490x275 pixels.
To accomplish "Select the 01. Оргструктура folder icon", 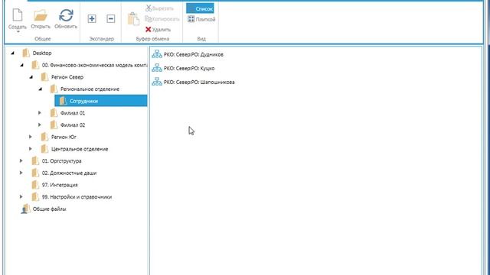I will (35, 161).
